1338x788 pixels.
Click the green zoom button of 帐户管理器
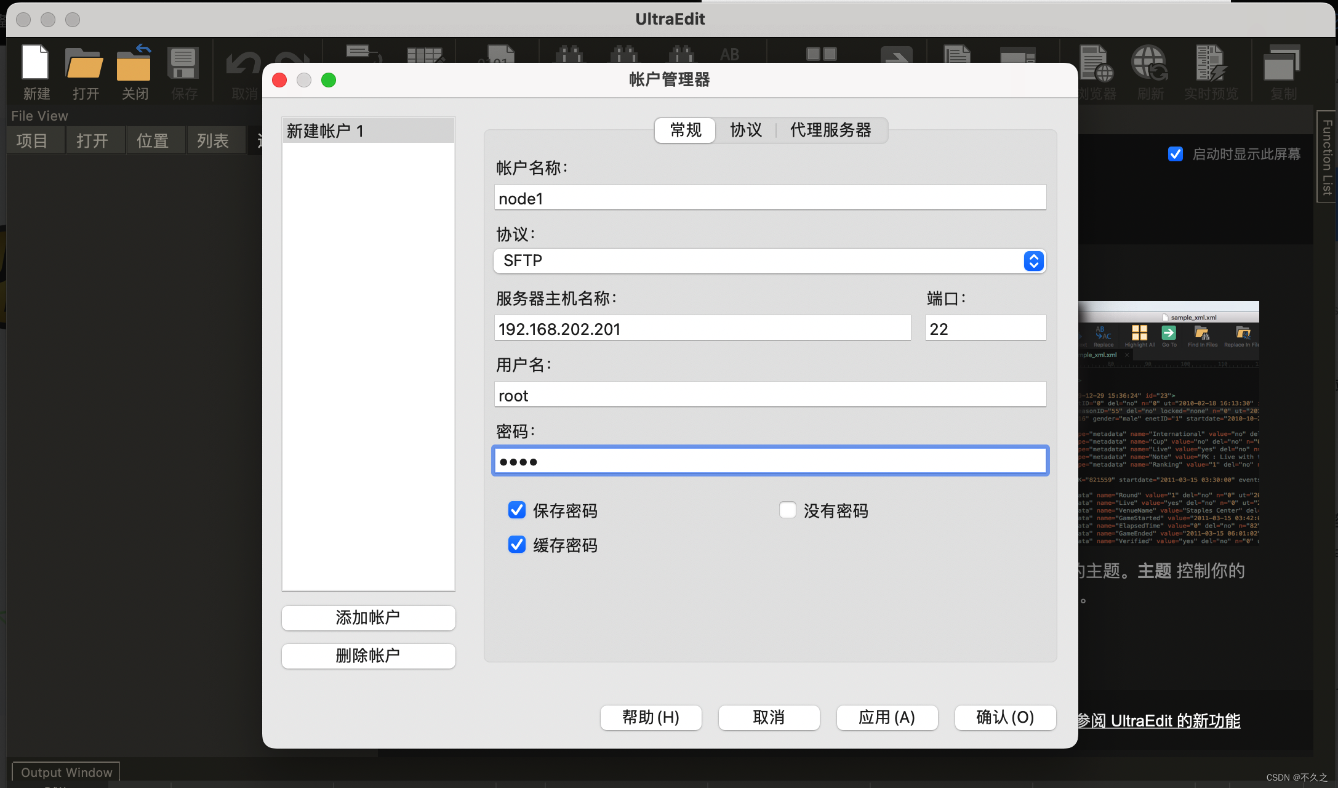tap(329, 80)
